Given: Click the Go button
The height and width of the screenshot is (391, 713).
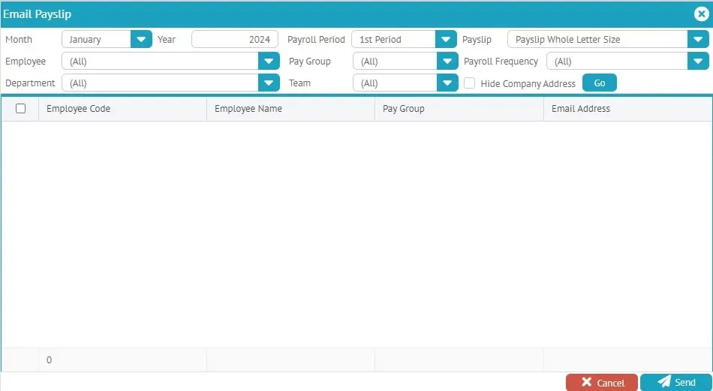Looking at the screenshot, I should (600, 83).
